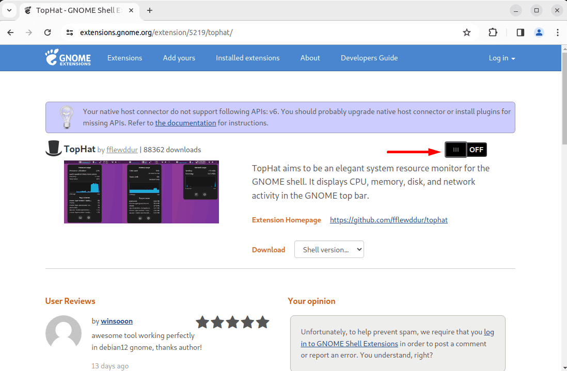This screenshot has height=371, width=567.
Task: Click the GNOME Extensions logo
Action: pyautogui.click(x=68, y=58)
